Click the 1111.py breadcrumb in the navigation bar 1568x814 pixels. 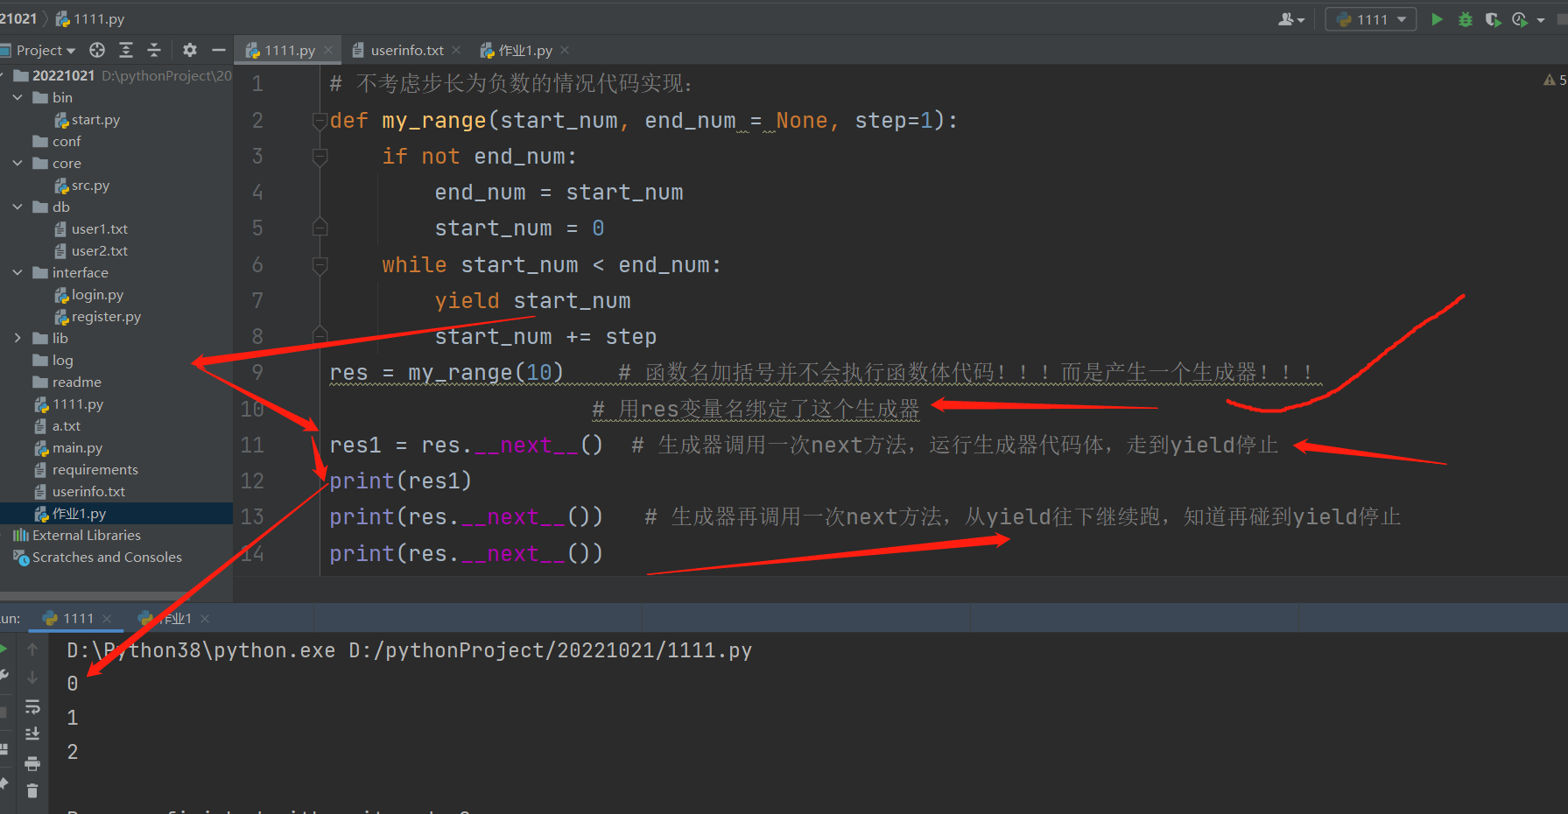pyautogui.click(x=90, y=18)
